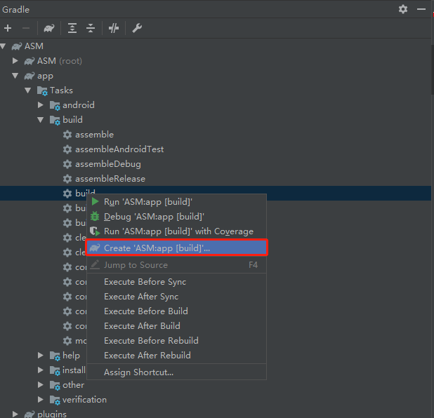The height and width of the screenshot is (418, 434).
Task: Click the plus icon to link Gradle project
Action: click(8, 28)
